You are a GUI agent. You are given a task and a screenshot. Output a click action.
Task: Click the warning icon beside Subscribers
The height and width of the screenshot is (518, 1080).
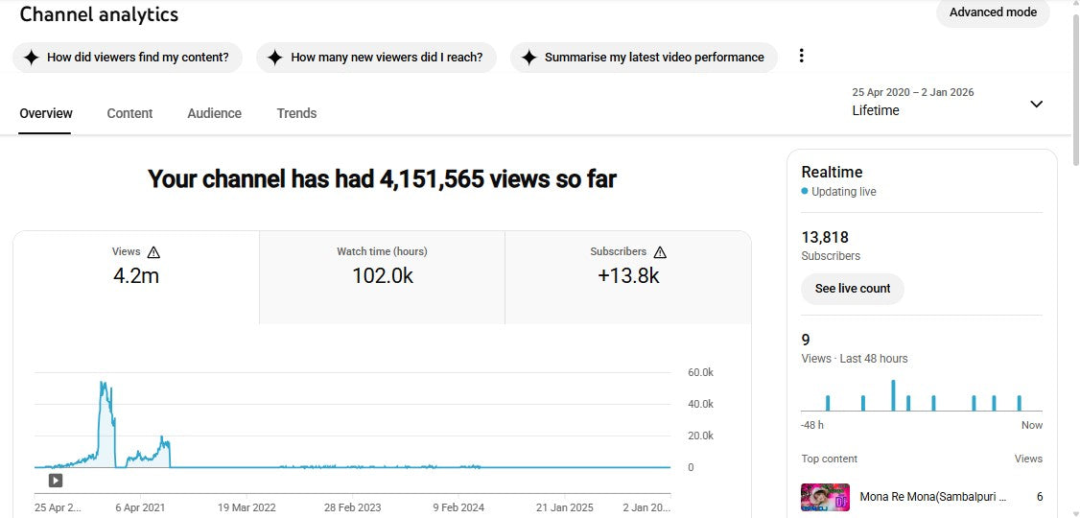(660, 252)
